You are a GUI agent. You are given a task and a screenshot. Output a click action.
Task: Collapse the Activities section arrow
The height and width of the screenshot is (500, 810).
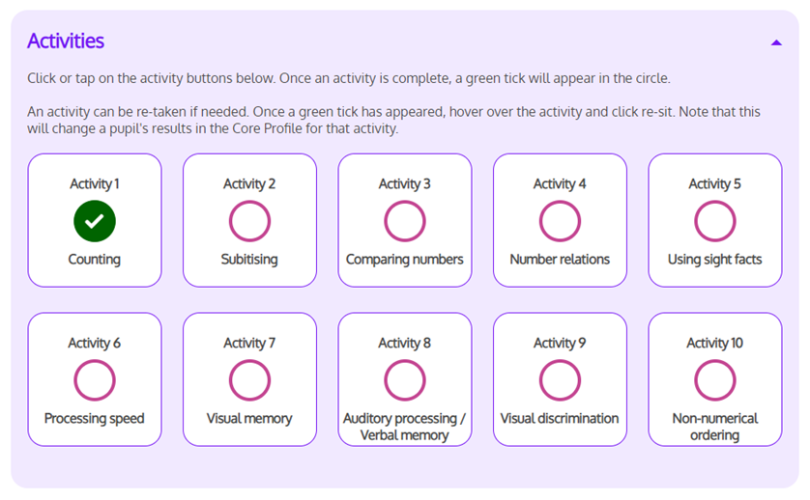point(776,42)
